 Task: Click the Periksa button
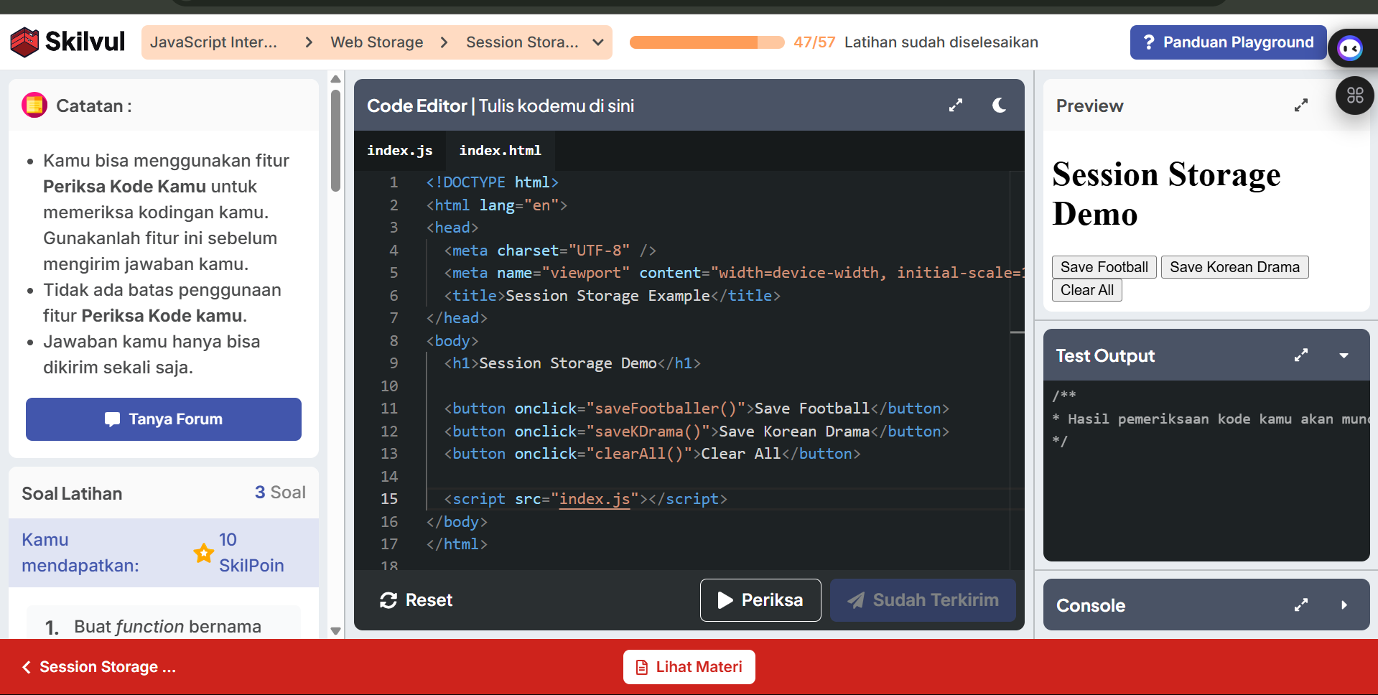pyautogui.click(x=760, y=600)
